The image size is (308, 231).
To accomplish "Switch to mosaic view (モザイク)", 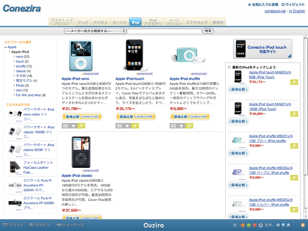I will pyautogui.click(x=40, y=225).
